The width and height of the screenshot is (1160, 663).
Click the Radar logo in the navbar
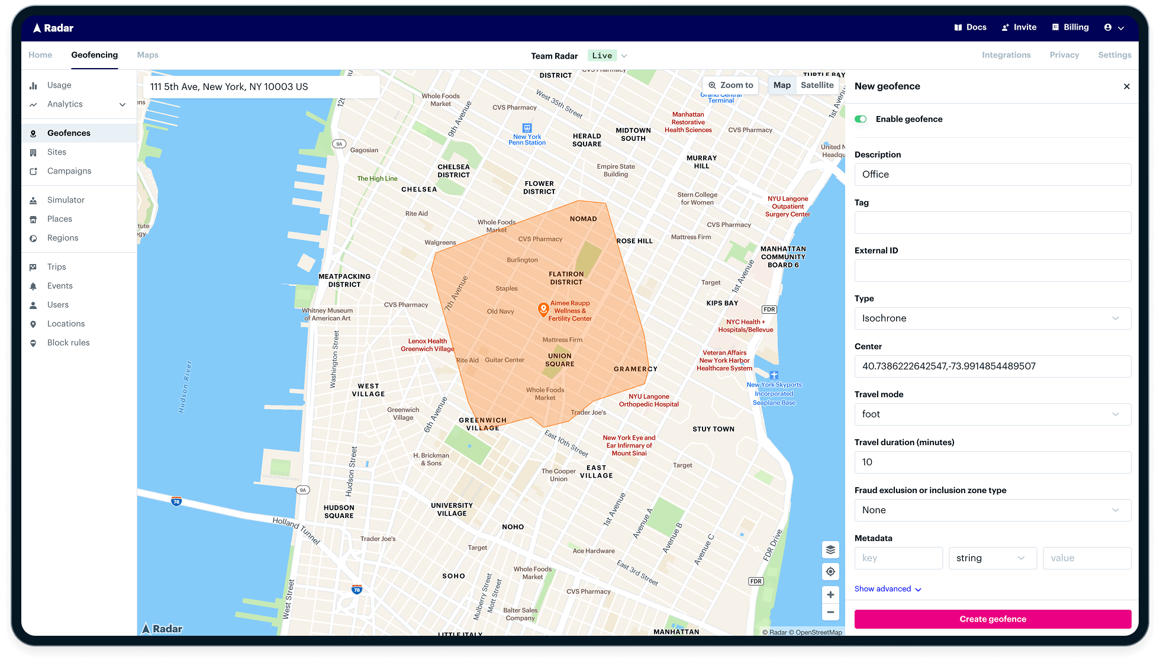(x=52, y=27)
